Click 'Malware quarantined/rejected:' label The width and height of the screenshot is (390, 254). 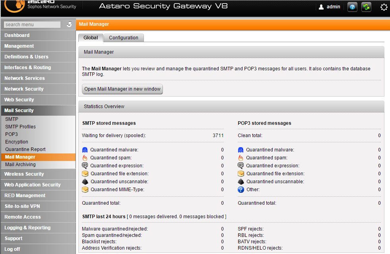[115, 229]
